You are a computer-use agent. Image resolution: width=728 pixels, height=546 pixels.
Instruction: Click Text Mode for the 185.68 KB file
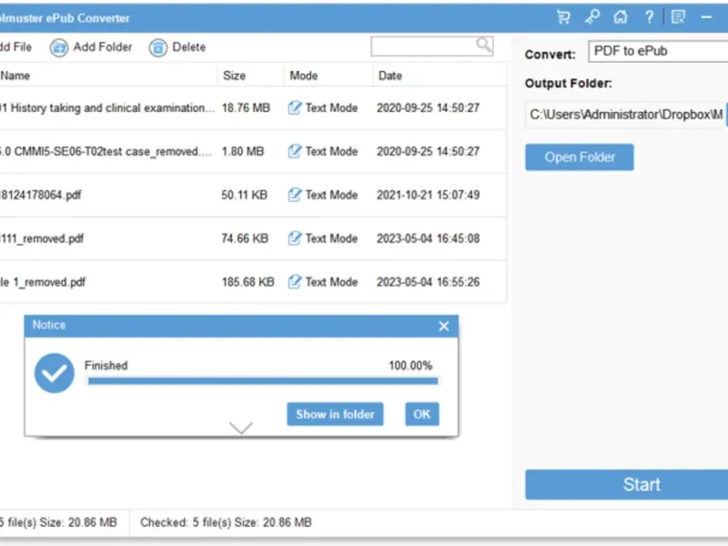pos(331,282)
